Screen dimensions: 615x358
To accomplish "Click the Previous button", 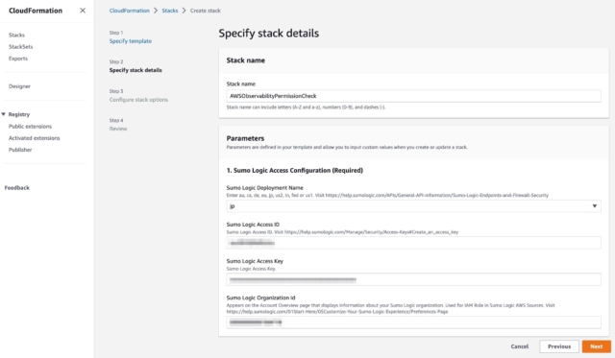I will pyautogui.click(x=559, y=346).
